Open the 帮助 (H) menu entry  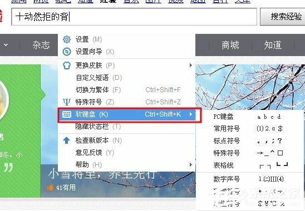pos(126,165)
